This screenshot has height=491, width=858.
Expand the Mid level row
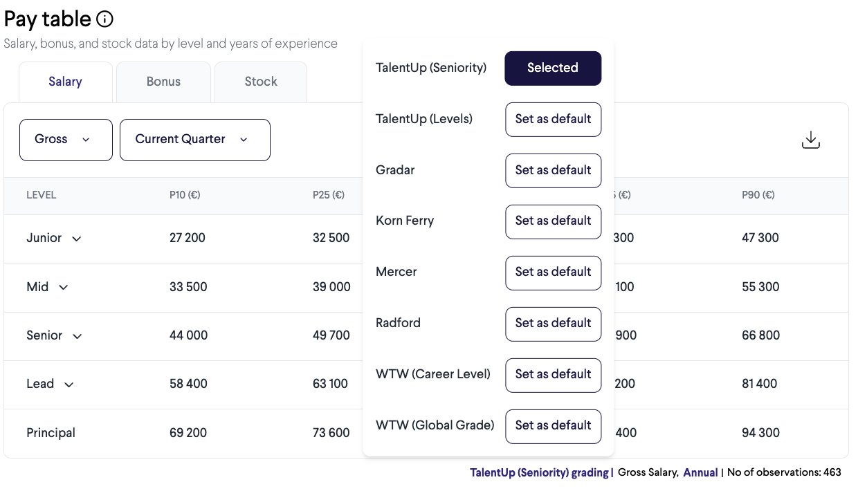point(64,288)
